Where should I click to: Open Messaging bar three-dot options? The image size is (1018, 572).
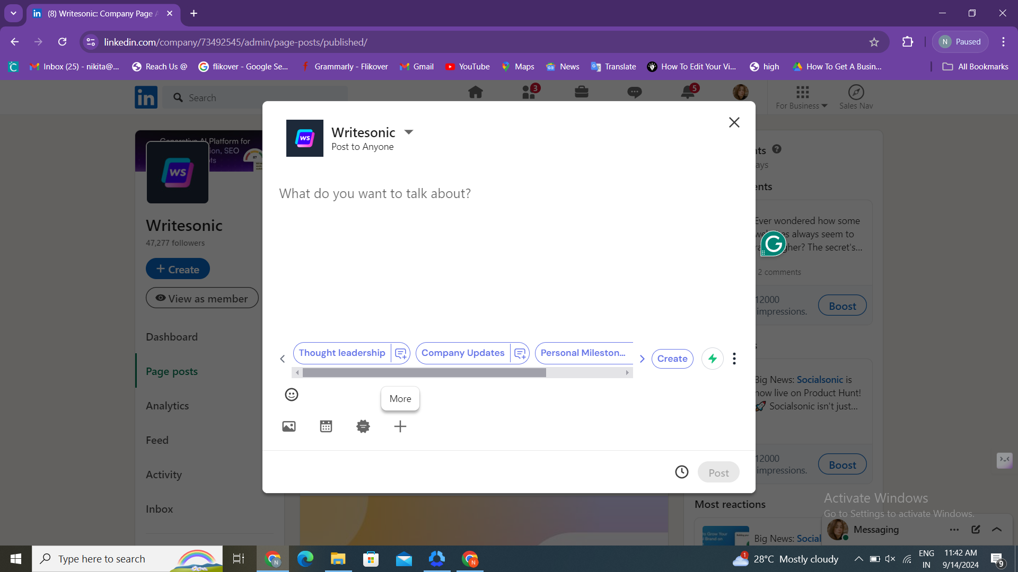[954, 530]
